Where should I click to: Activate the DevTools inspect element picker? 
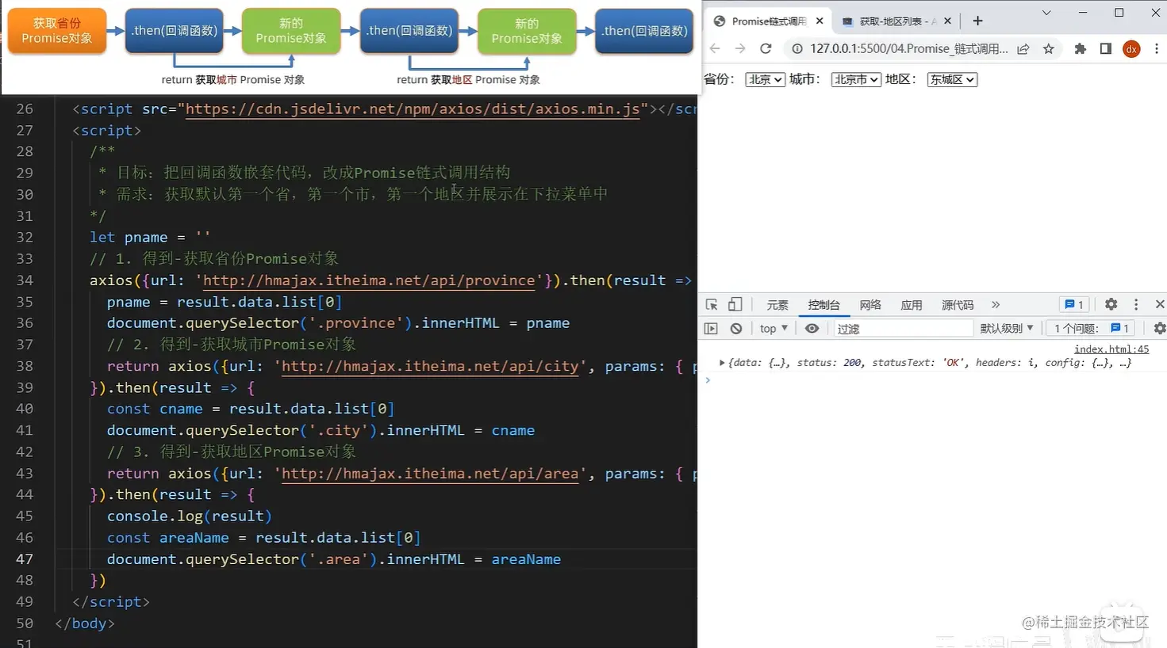click(x=712, y=305)
